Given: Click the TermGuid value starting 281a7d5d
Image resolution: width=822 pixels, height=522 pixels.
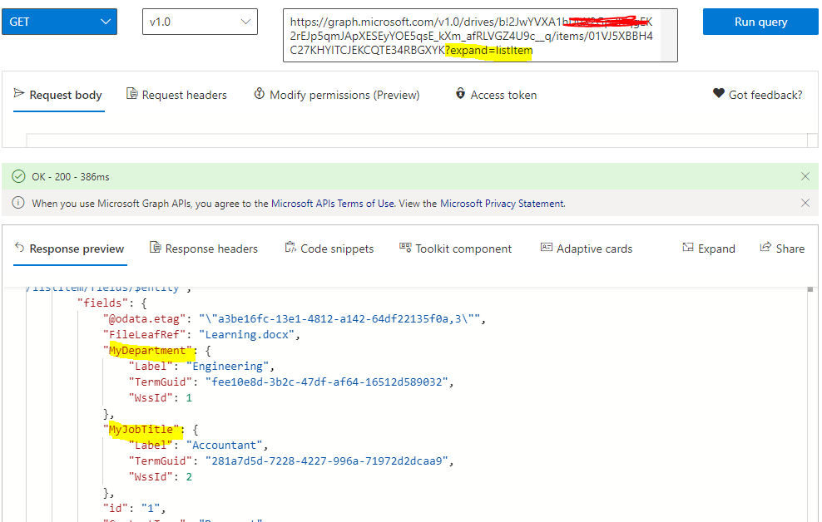Looking at the screenshot, I should point(327,460).
